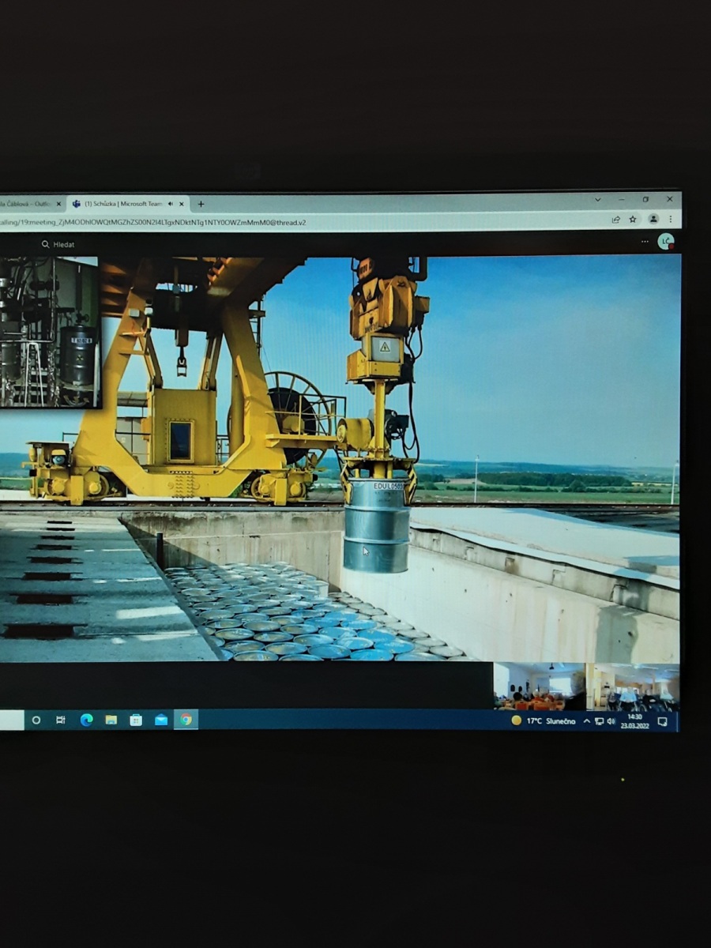
Task: Open File Explorer from the taskbar
Action: click(x=111, y=720)
